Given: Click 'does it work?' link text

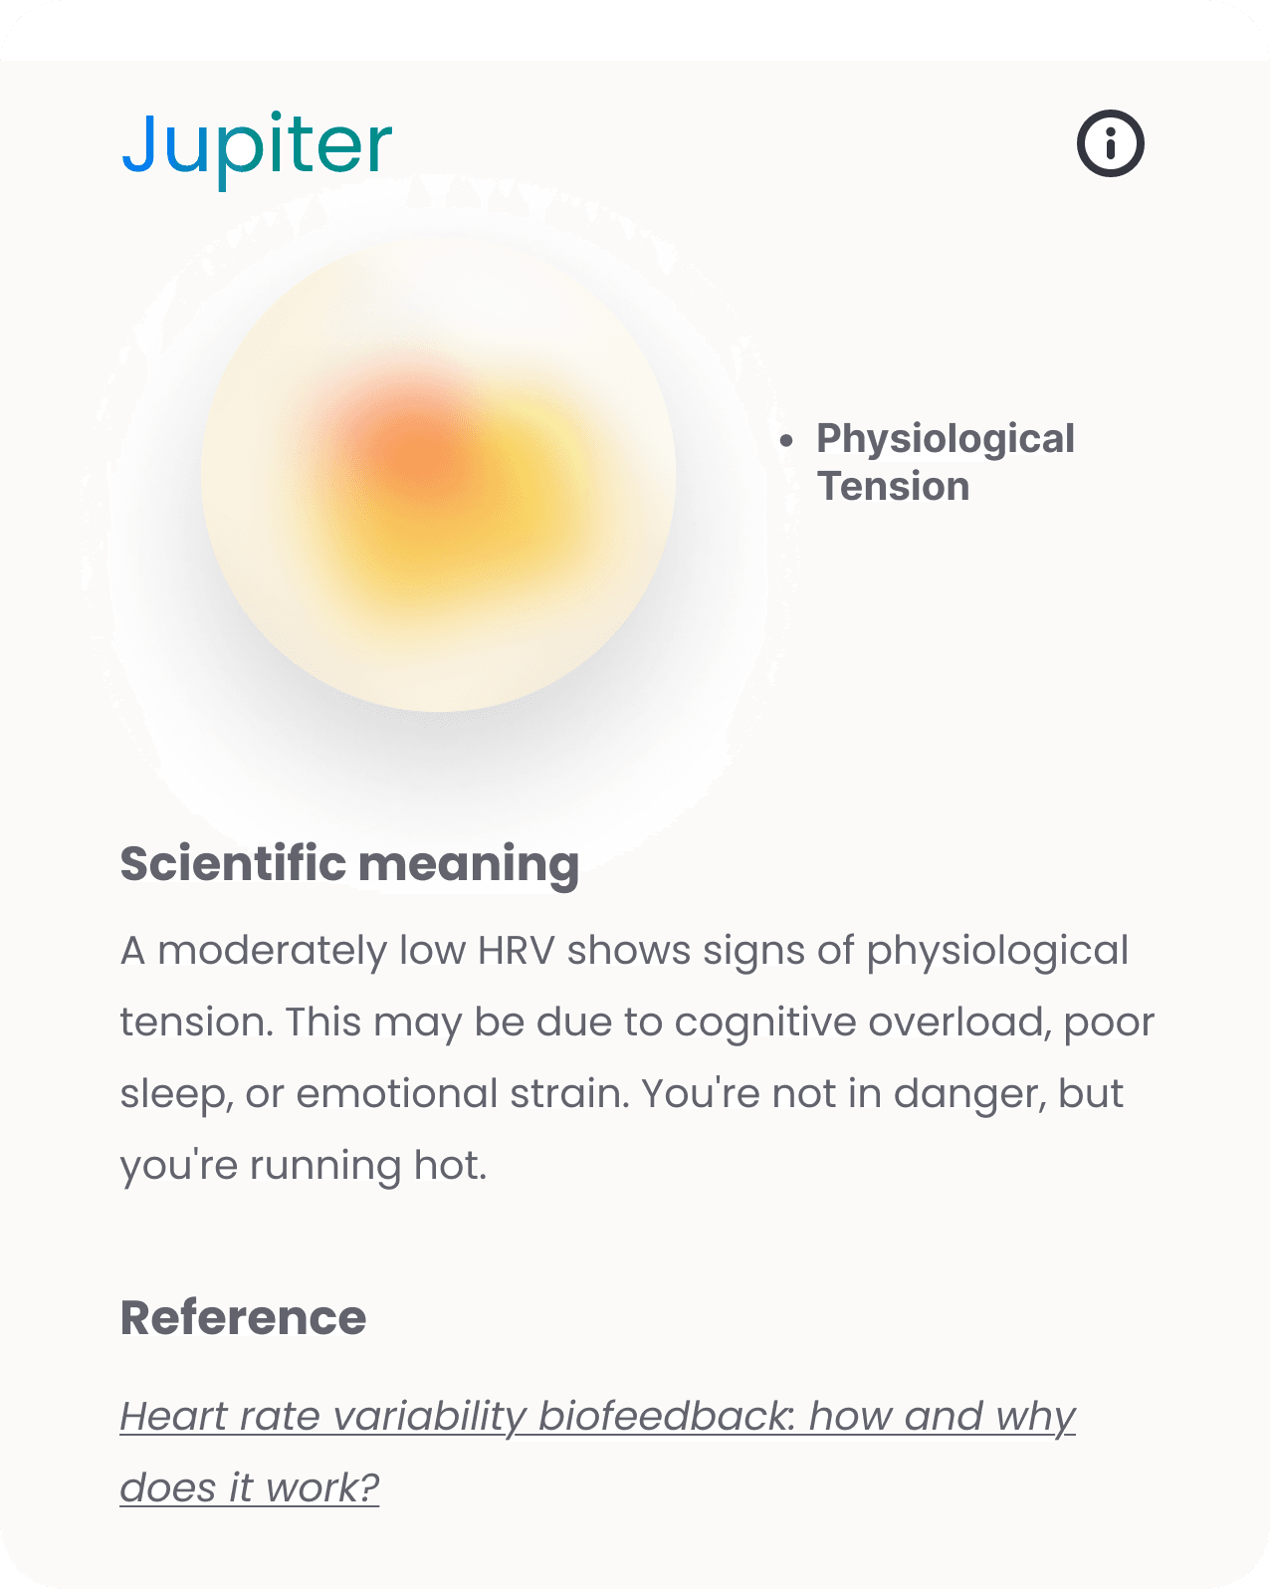Looking at the screenshot, I should tap(249, 1485).
